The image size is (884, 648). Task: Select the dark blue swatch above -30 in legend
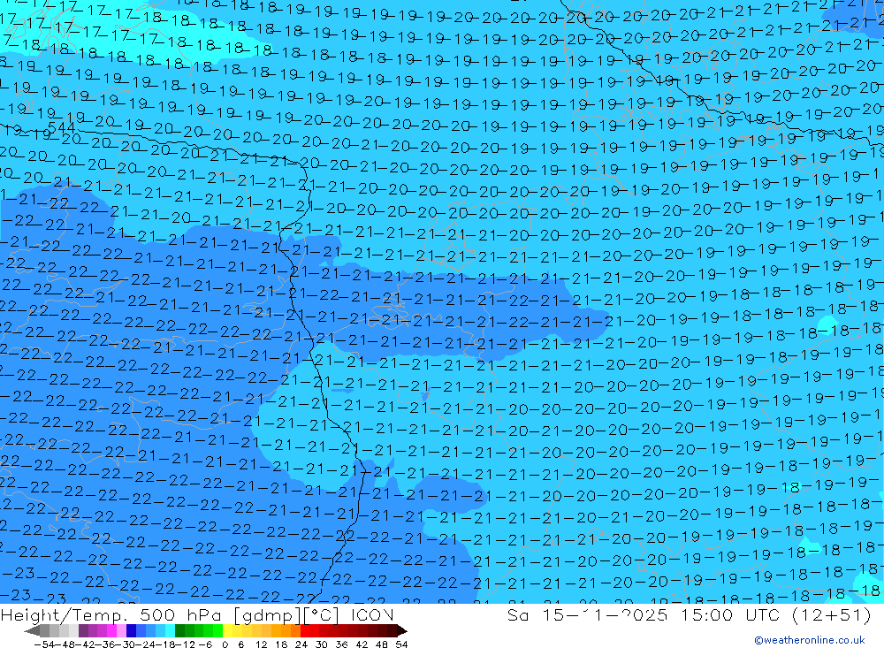[131, 630]
